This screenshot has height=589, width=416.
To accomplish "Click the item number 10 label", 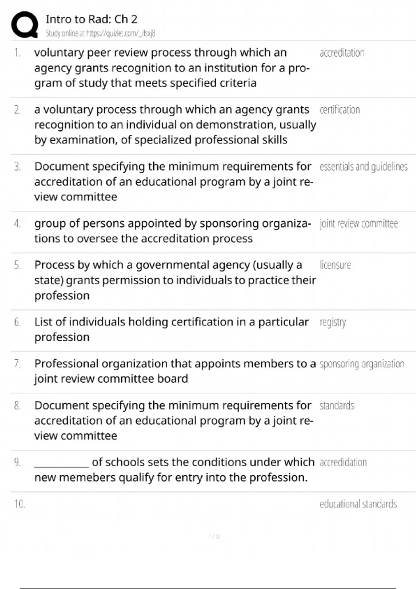I will (19, 504).
